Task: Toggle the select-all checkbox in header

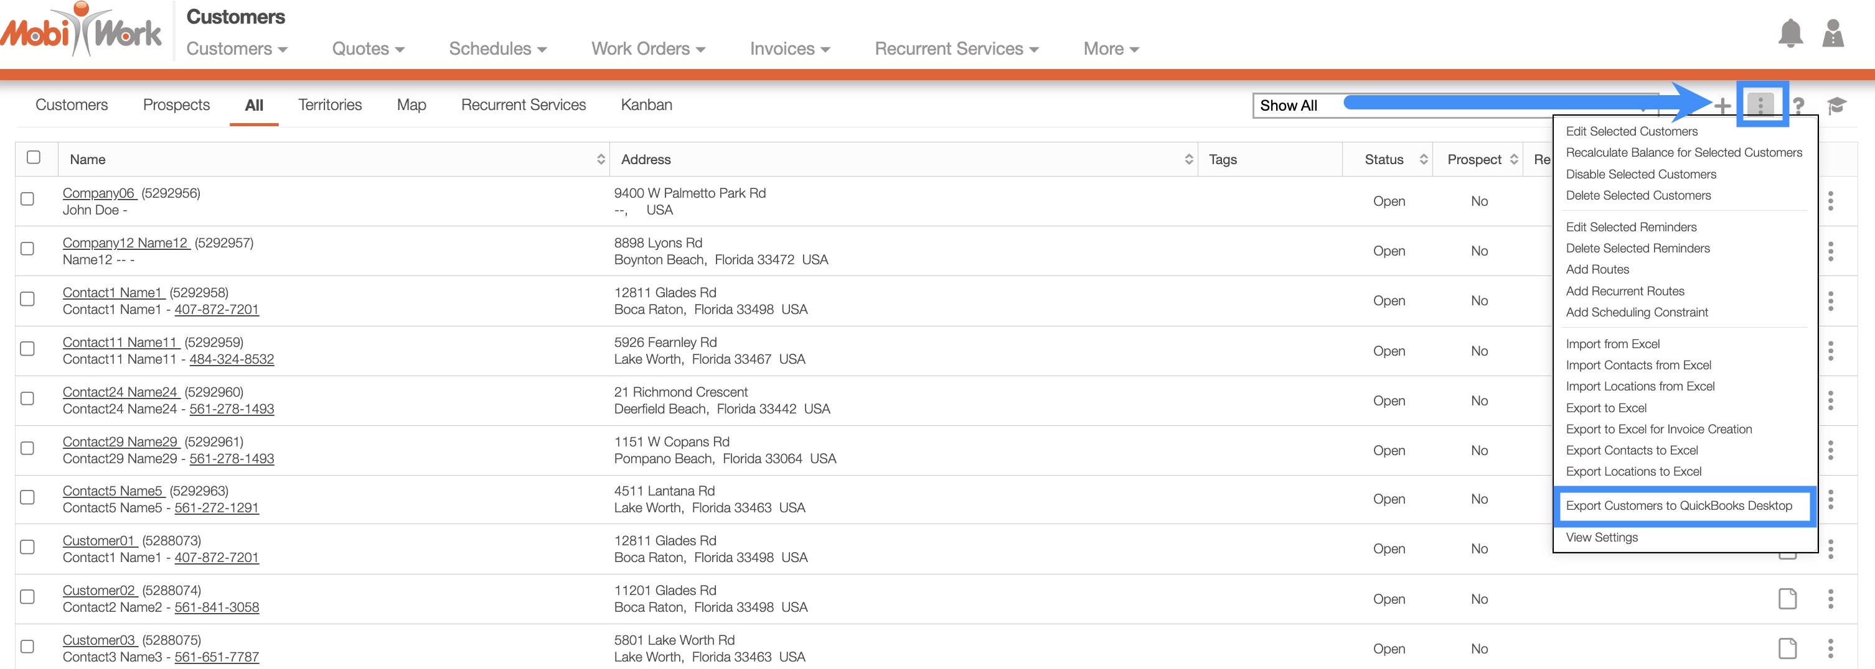Action: tap(34, 158)
